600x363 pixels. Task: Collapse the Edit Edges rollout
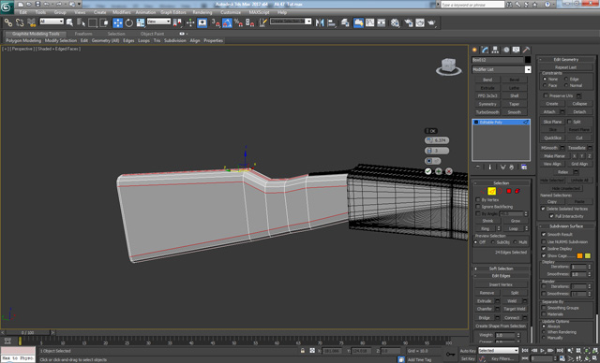[x=501, y=276]
